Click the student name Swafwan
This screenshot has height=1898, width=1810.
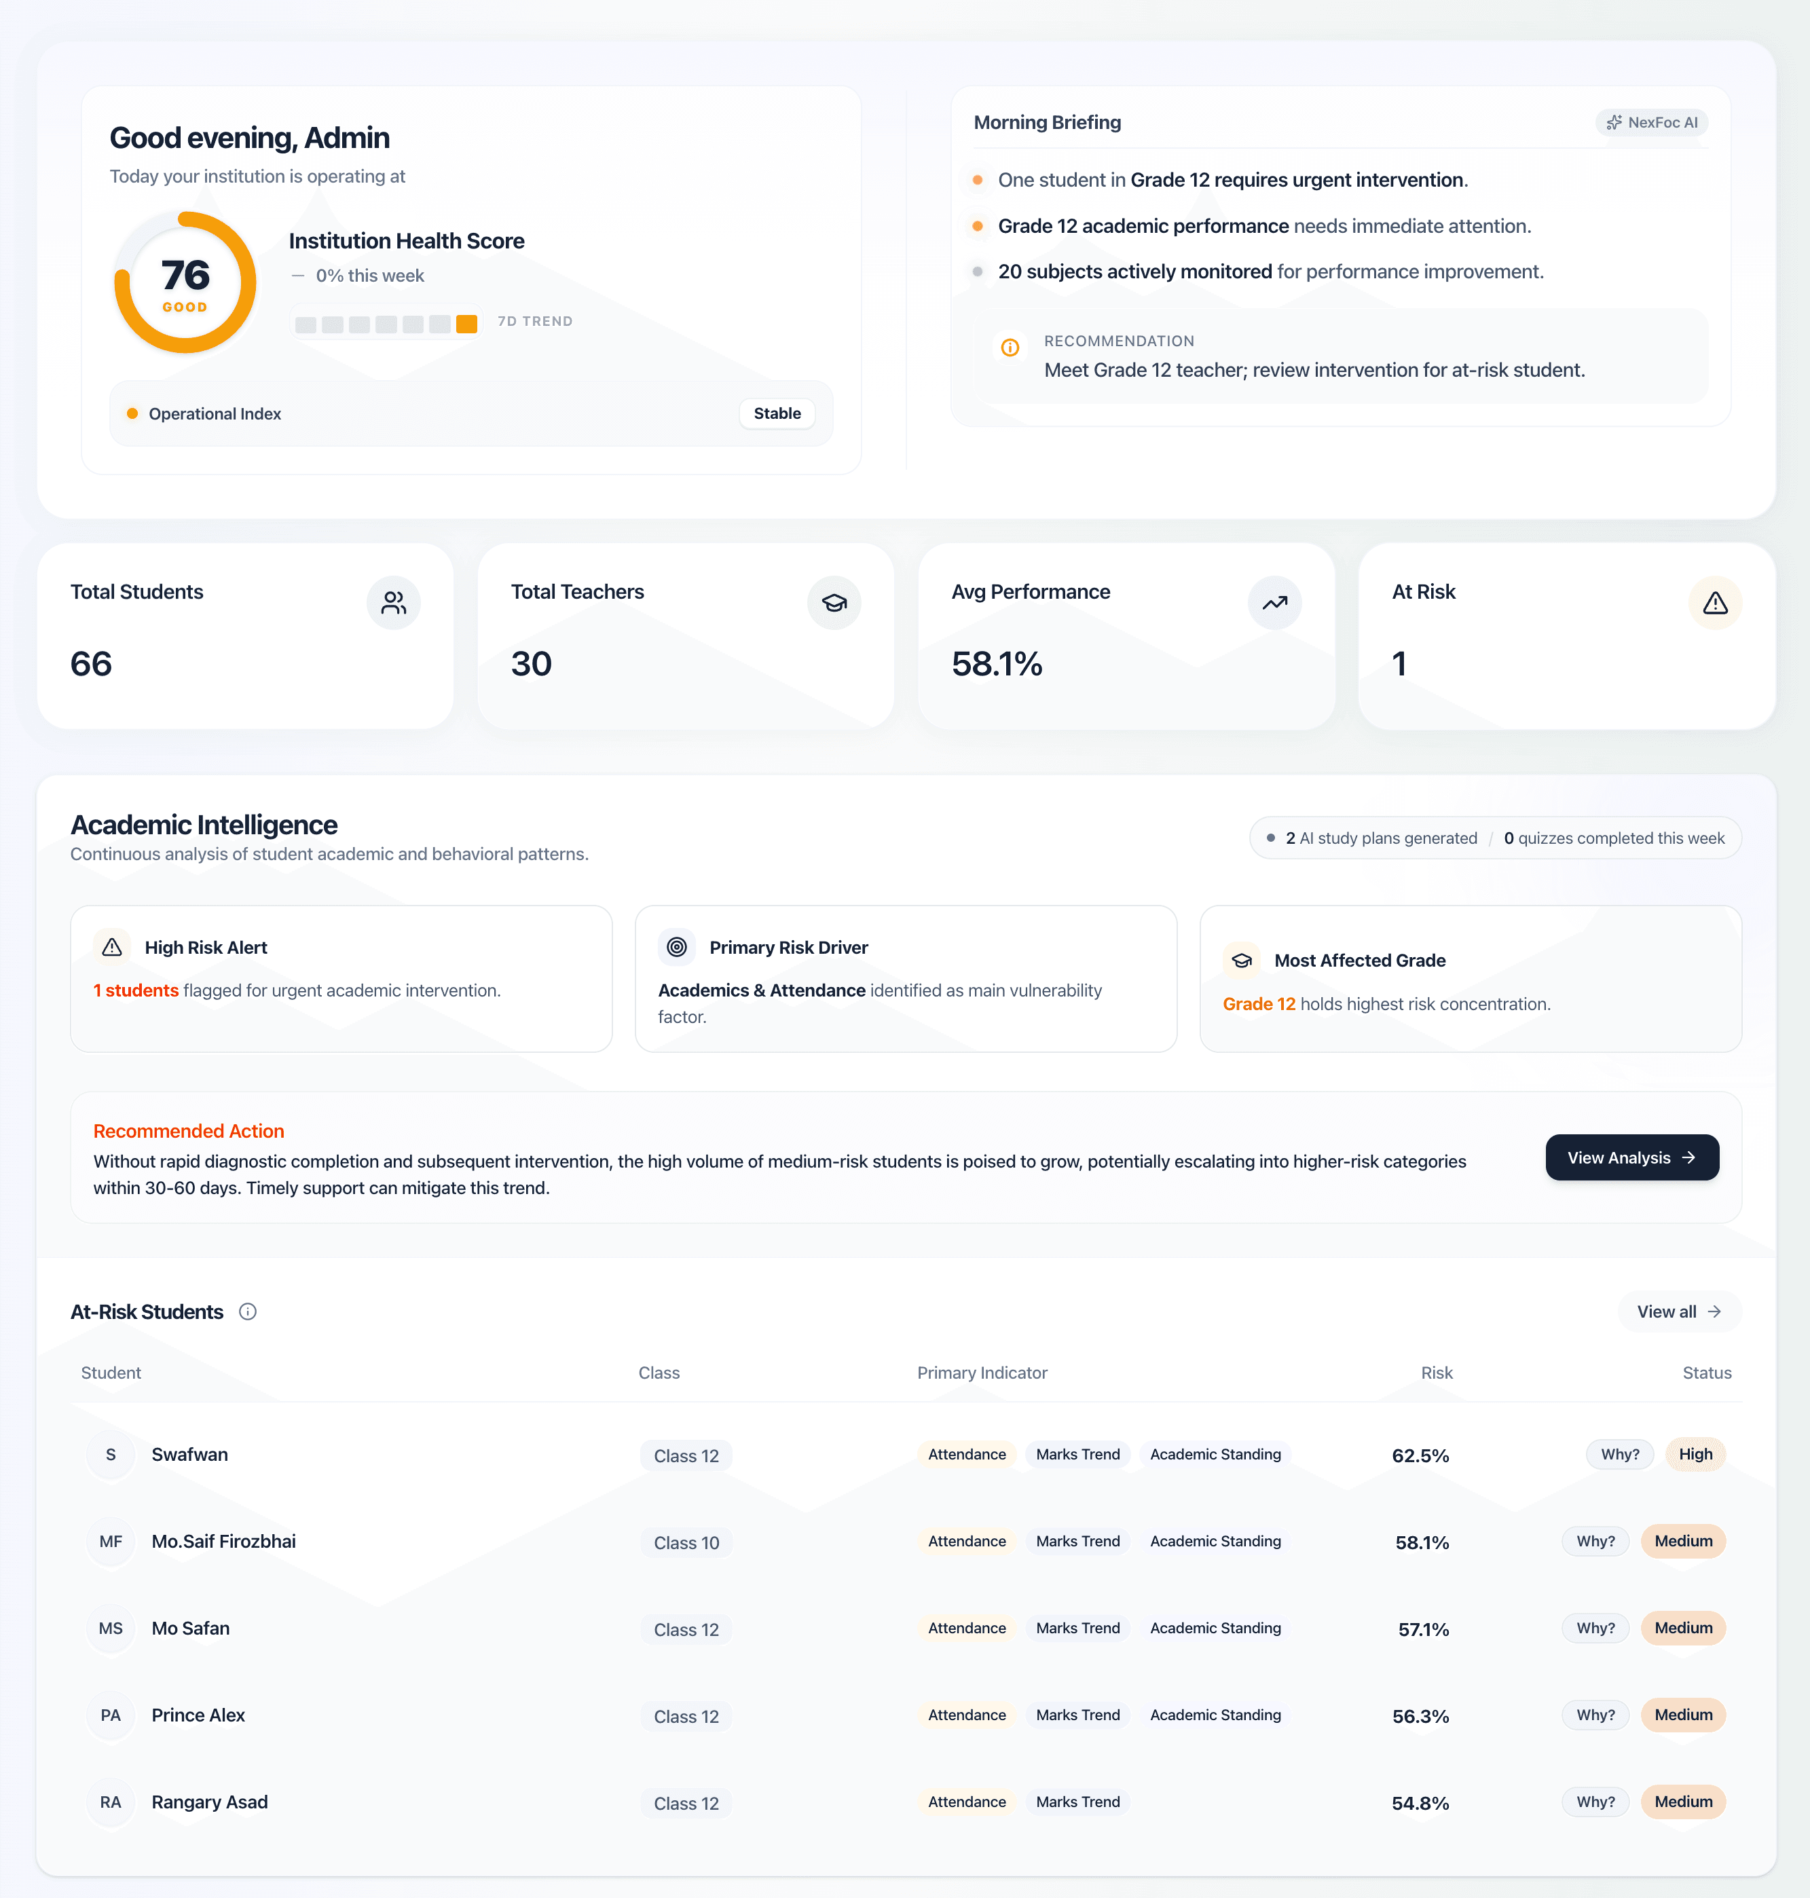[190, 1454]
